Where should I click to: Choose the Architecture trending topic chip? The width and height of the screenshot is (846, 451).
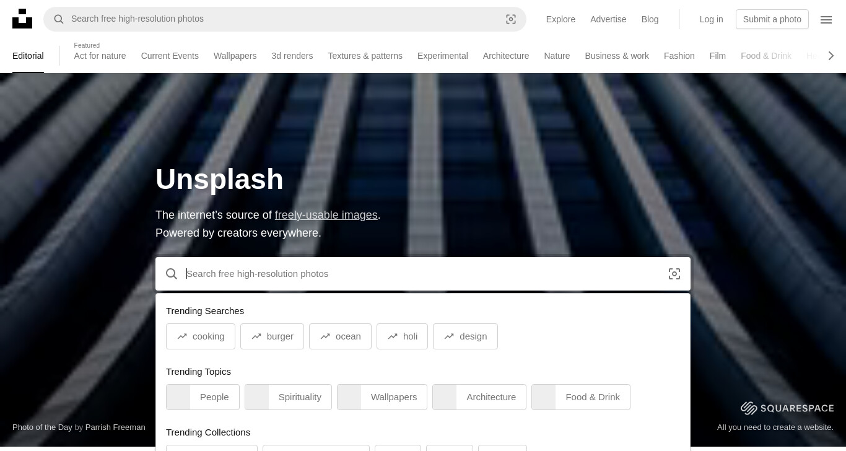tap(479, 397)
